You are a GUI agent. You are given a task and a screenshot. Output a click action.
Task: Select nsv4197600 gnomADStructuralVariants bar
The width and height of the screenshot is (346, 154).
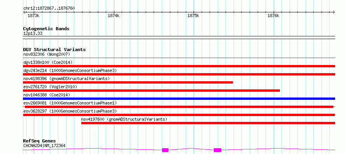(x=208, y=123)
